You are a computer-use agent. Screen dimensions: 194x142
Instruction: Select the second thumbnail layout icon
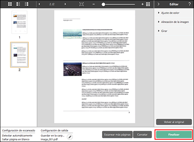18,4
